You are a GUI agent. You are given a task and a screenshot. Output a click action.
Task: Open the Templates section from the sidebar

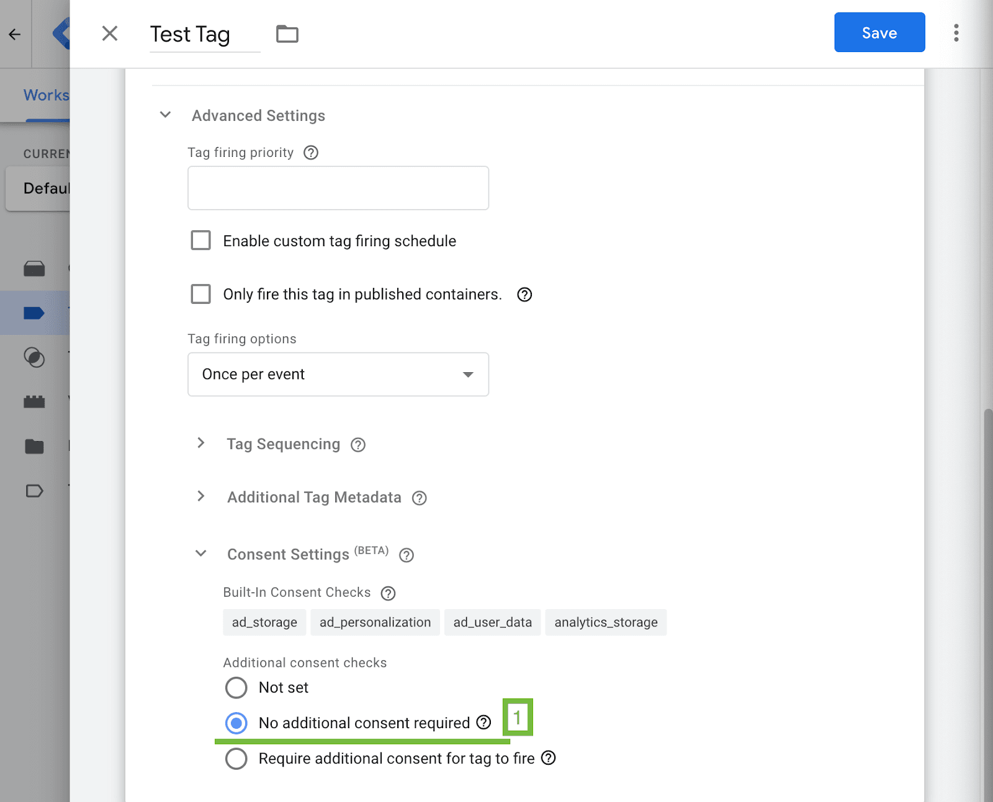coord(35,491)
